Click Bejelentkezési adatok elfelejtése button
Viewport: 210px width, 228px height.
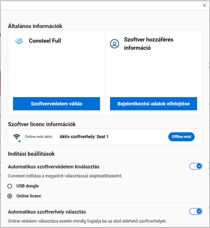tap(154, 104)
